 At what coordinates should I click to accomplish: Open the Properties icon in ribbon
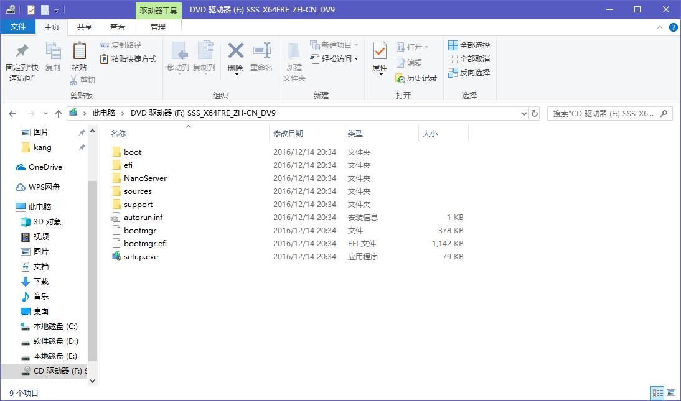tap(380, 52)
